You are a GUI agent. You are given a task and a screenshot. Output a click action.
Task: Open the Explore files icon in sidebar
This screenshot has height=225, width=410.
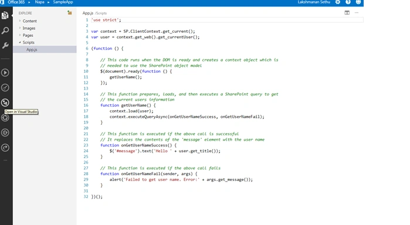coord(5,15)
